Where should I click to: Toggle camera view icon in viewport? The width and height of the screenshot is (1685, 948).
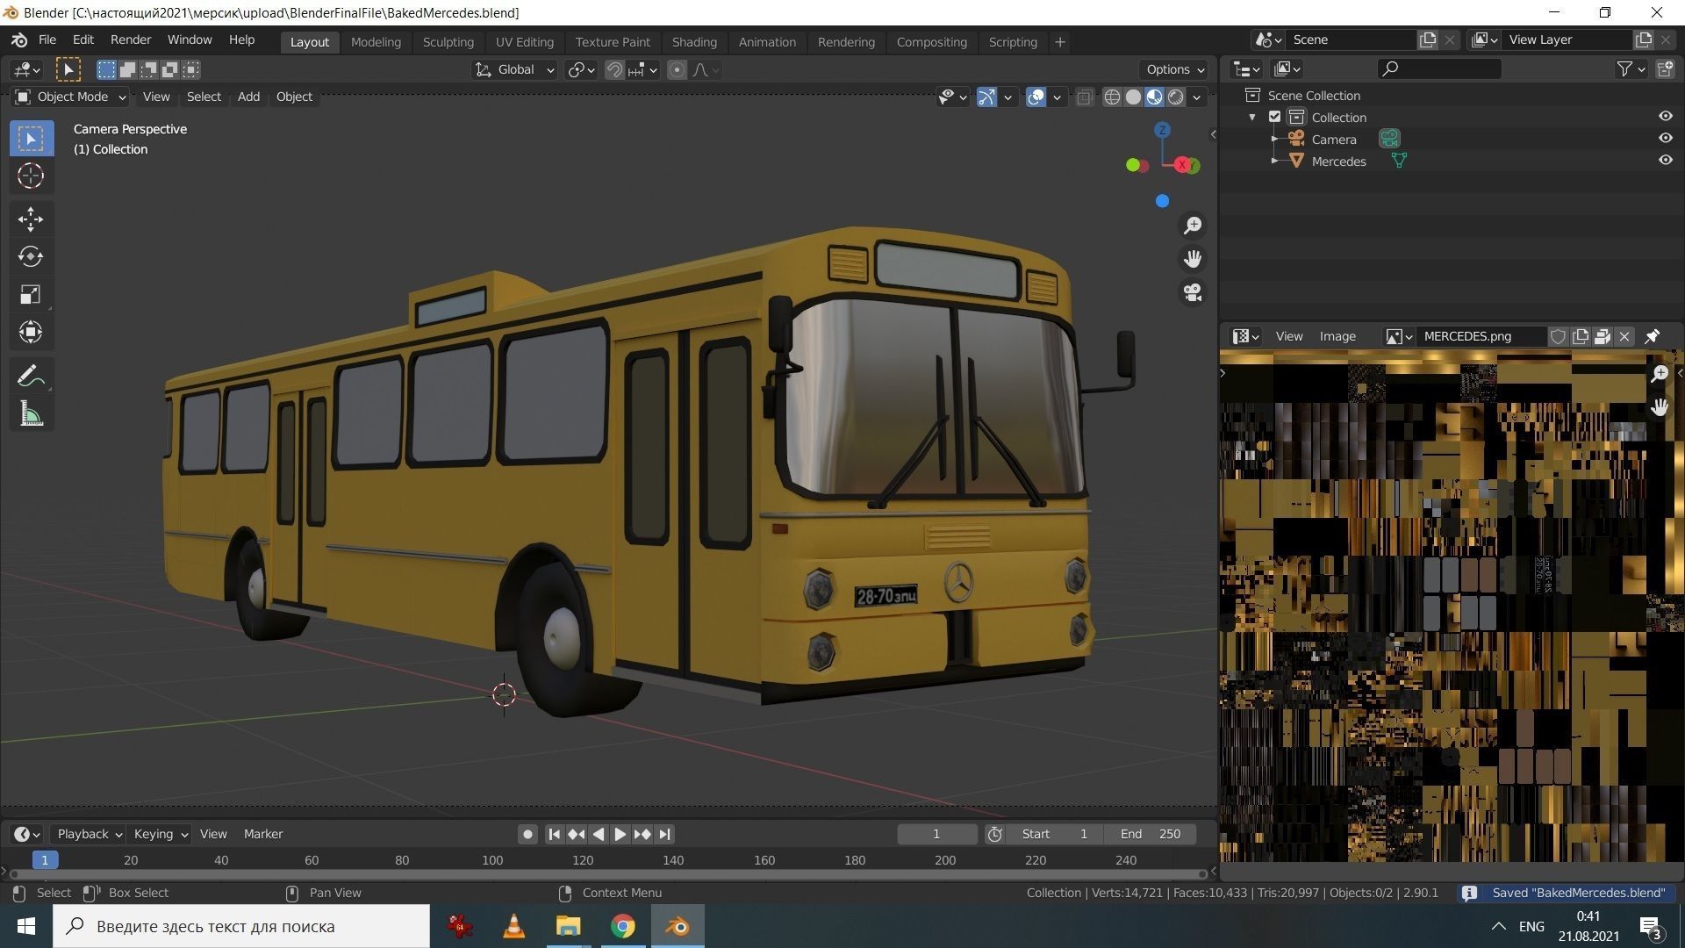[x=1192, y=292]
